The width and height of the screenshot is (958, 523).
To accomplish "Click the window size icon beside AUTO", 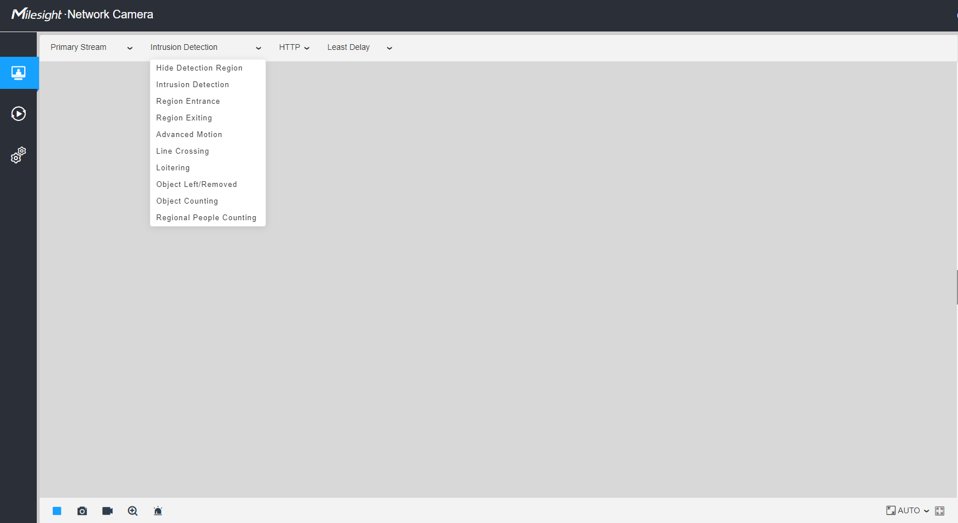I will pos(891,510).
